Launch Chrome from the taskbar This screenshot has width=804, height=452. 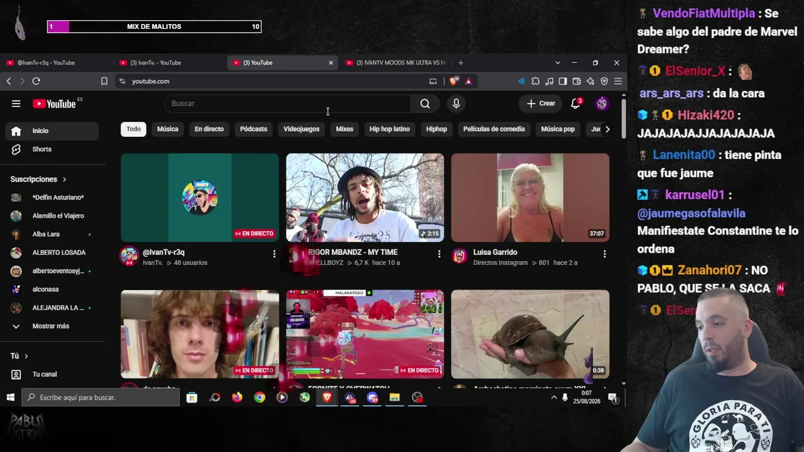coord(259,397)
